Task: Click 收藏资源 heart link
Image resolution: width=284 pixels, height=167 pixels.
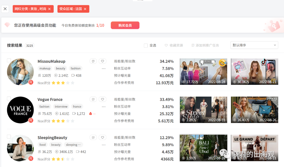Action: coord(174,45)
